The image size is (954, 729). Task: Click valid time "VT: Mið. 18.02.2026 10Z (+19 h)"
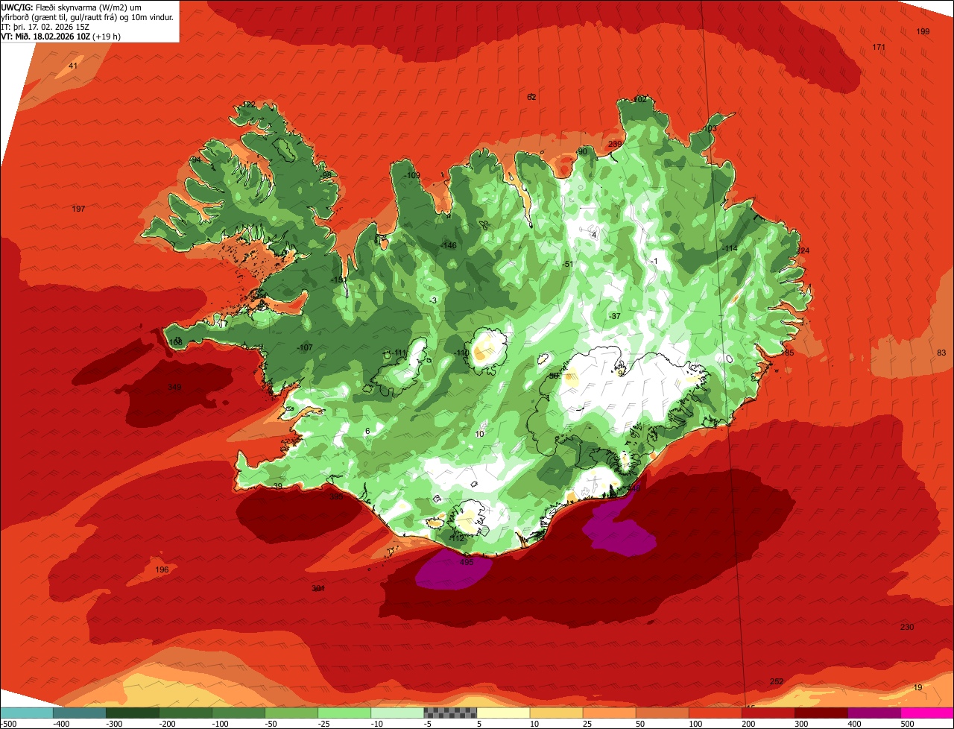click(x=62, y=36)
